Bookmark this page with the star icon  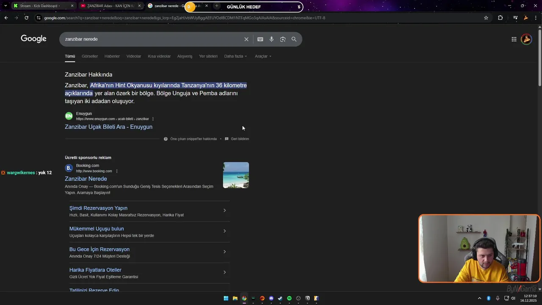[x=486, y=18]
